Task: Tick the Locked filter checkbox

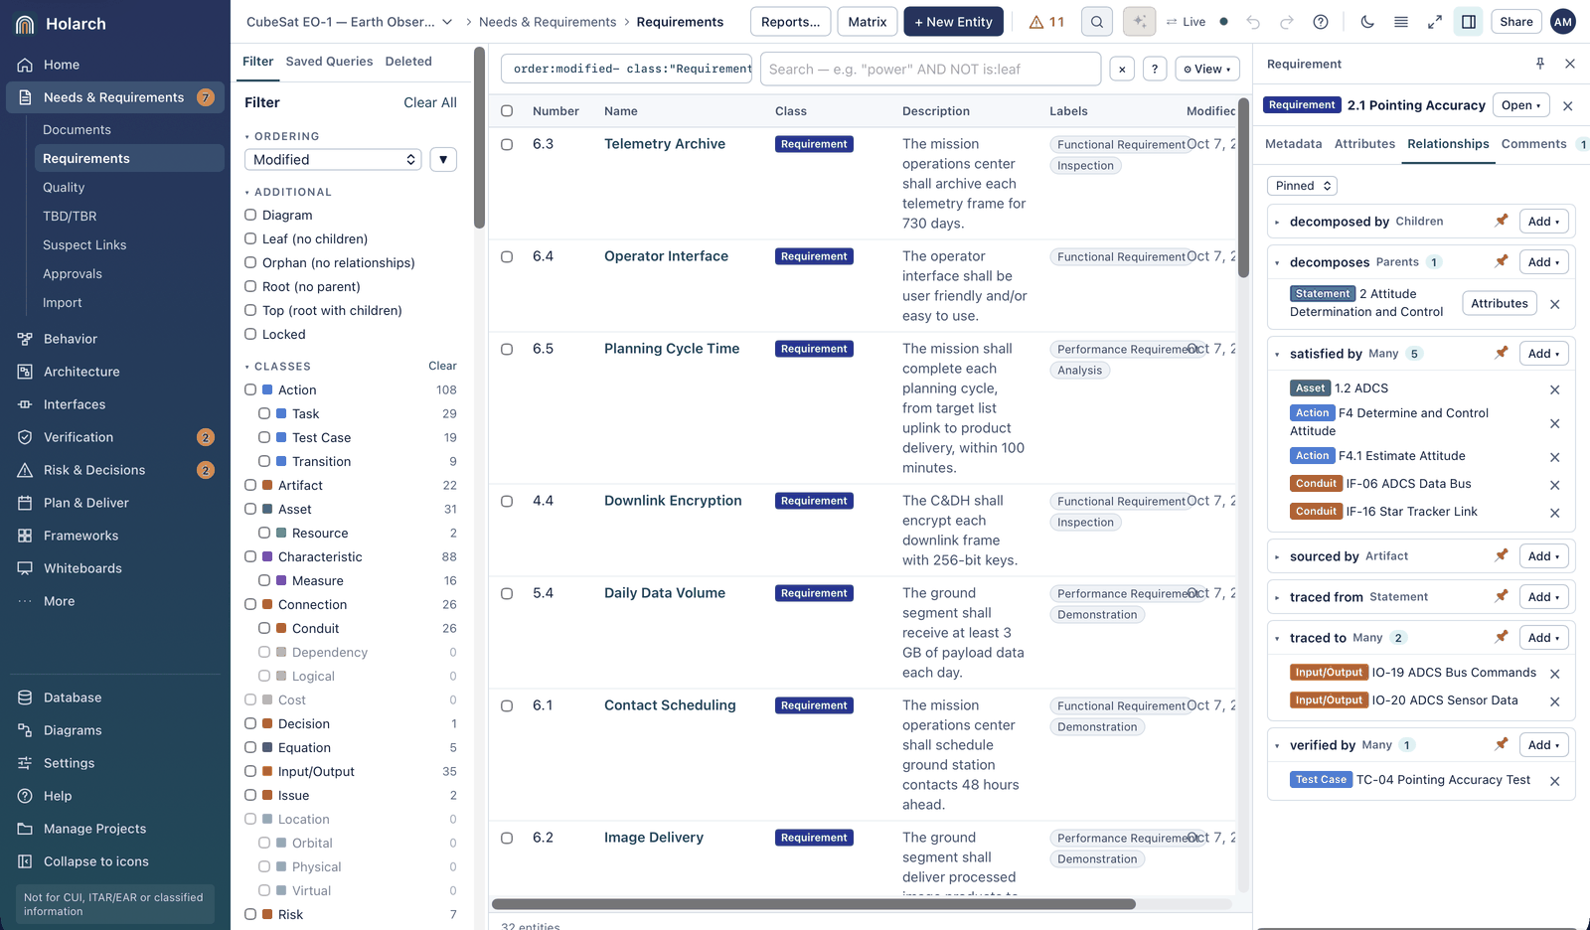Action: click(250, 334)
